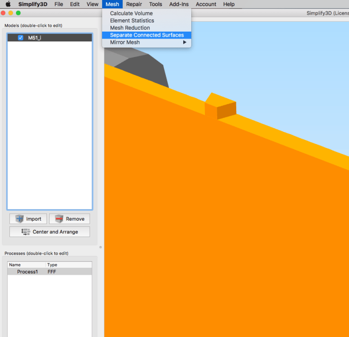Click the FFF type cell
349x337 pixels.
point(51,271)
